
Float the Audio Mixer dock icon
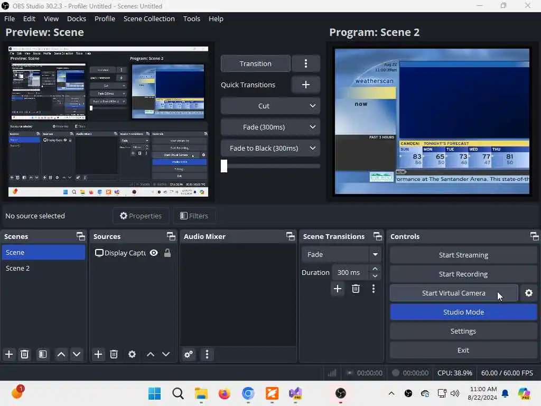coord(291,236)
